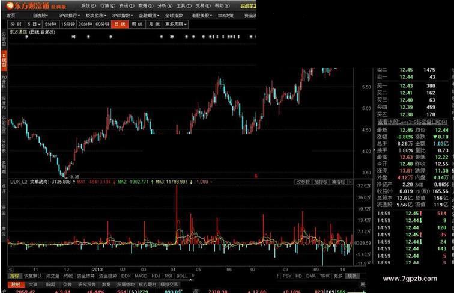Expand the 沪深排行 dropdown

[x=69, y=16]
